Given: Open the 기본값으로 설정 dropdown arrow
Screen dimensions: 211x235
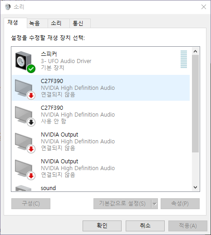Looking at the screenshot, I should 155,204.
